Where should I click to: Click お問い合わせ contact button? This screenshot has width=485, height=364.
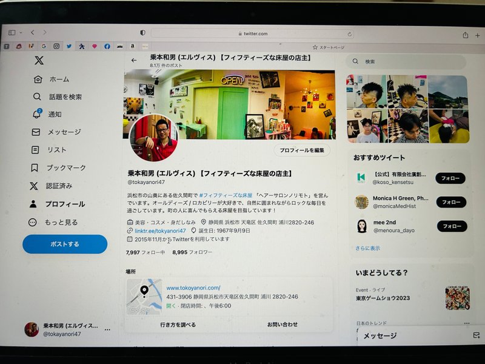click(x=283, y=325)
